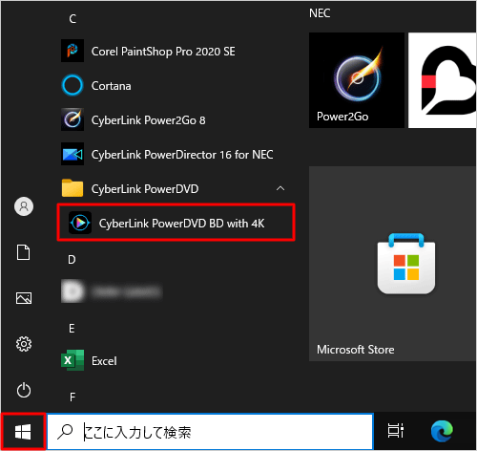
Task: Click the Corel PaintShop Pro 2020 SE label
Action: [163, 52]
